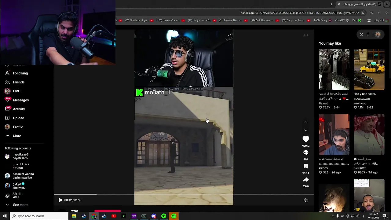The width and height of the screenshot is (391, 220).
Task: Open the Windows Start menu
Action: tap(5, 216)
